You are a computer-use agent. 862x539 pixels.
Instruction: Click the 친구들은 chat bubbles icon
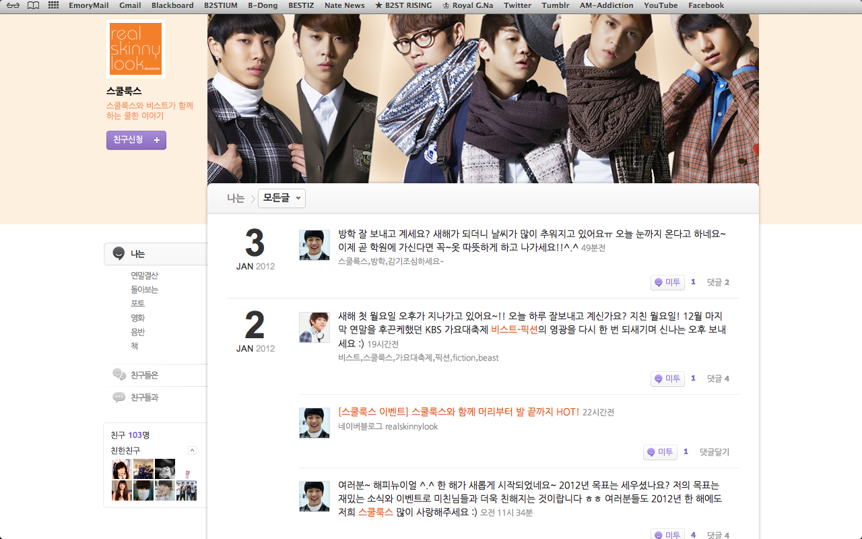click(x=119, y=375)
